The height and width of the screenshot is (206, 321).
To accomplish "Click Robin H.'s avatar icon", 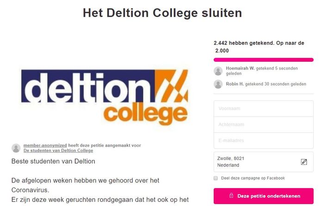I will point(218,84).
